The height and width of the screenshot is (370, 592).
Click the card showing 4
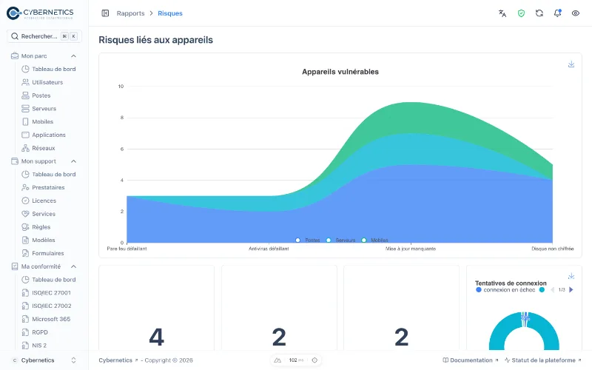(156, 308)
